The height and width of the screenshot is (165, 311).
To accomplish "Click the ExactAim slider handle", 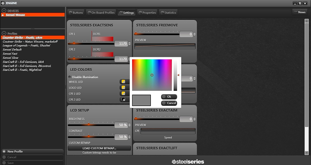I will pyautogui.click(x=136, y=118).
